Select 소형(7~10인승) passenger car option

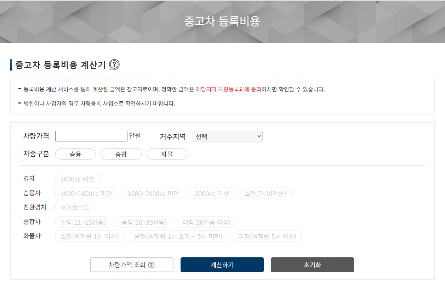(x=265, y=193)
